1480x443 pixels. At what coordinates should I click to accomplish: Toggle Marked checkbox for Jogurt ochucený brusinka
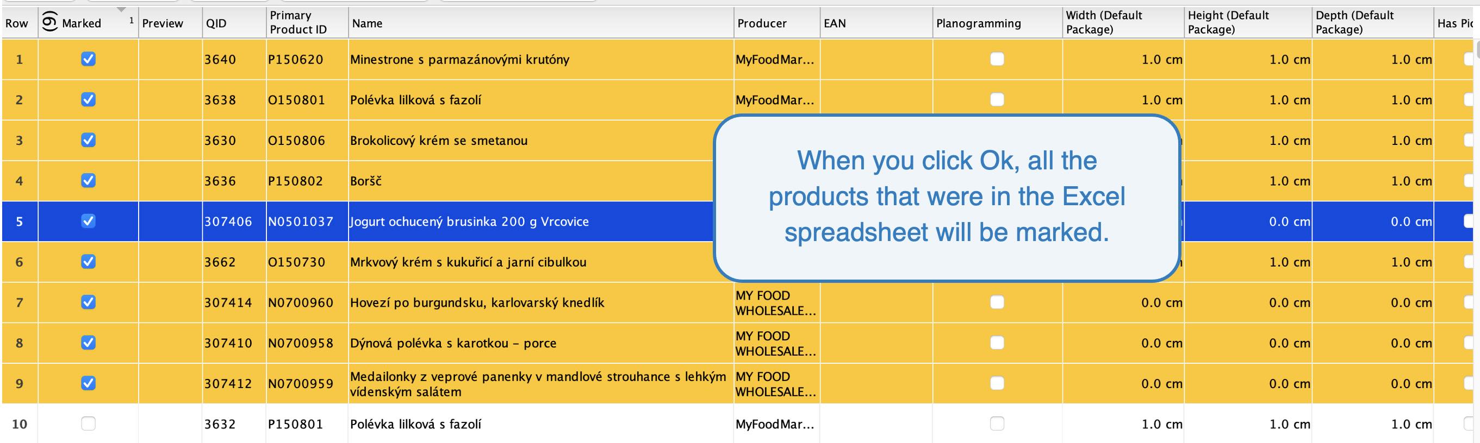pos(88,221)
